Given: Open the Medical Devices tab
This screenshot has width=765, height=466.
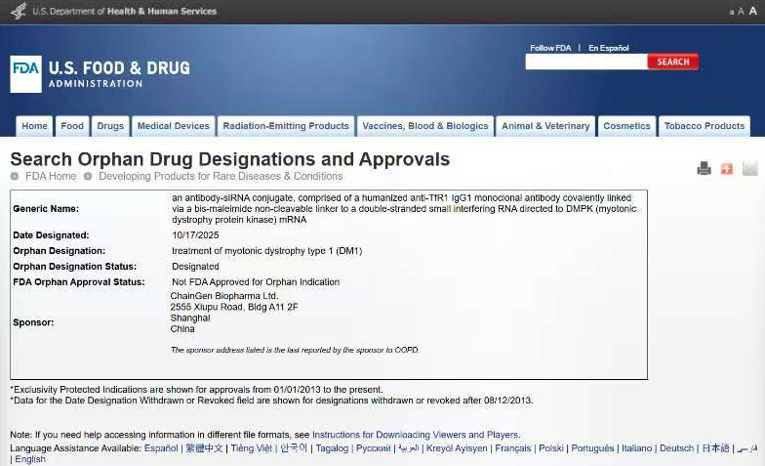Looking at the screenshot, I should (173, 126).
